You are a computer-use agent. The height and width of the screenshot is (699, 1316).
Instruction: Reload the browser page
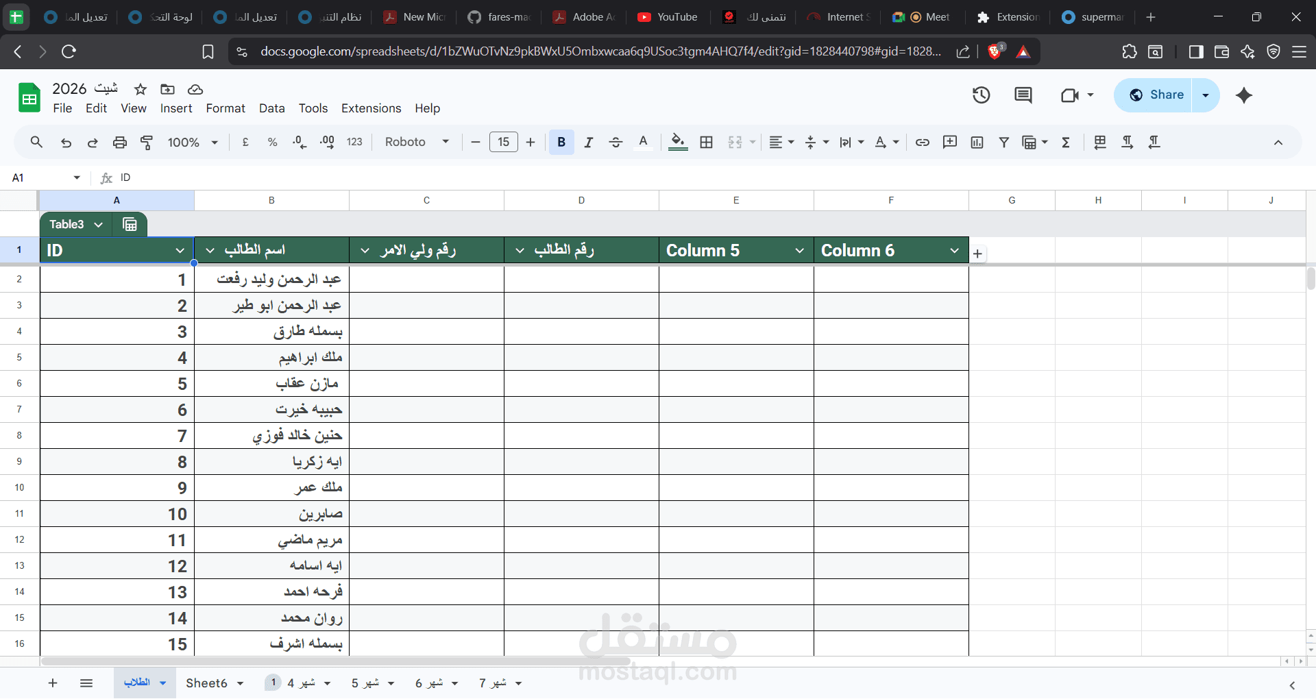[69, 51]
